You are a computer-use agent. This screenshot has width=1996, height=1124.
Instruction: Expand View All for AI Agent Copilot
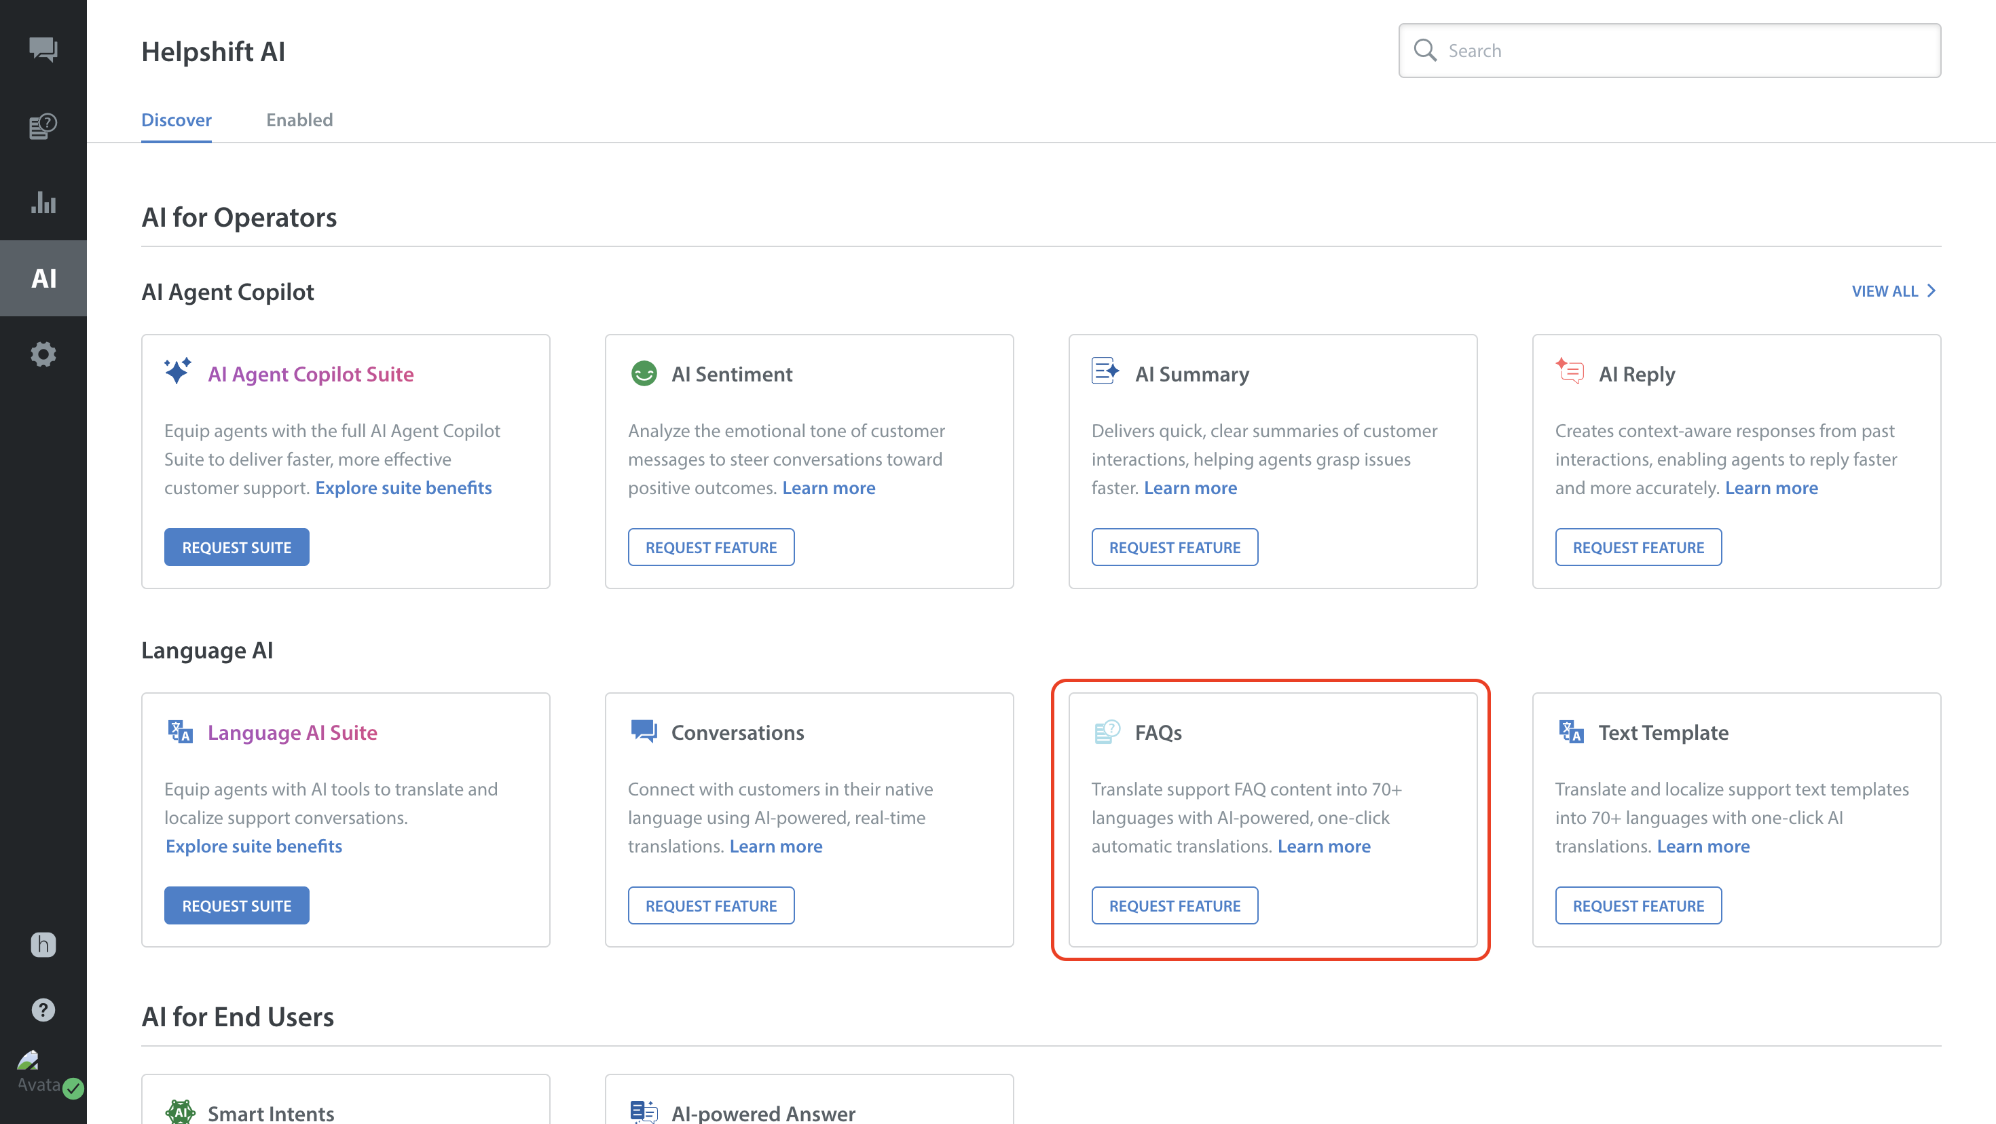tap(1893, 291)
